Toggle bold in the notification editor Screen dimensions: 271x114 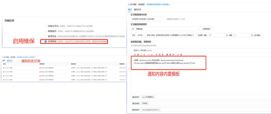[138, 54]
